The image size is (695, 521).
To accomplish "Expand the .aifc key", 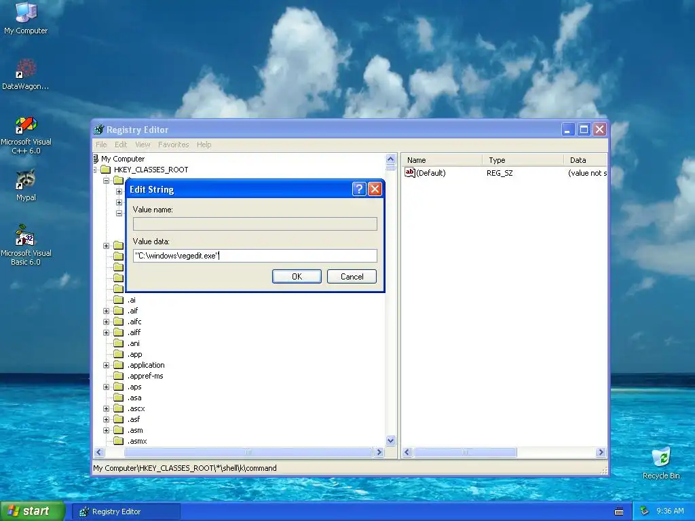I will [107, 322].
